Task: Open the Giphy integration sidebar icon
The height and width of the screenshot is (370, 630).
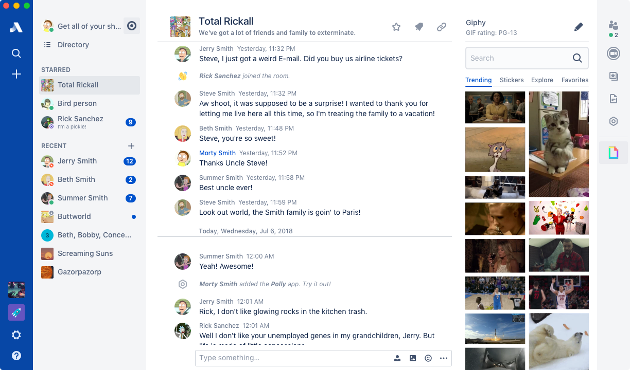Action: pyautogui.click(x=613, y=153)
